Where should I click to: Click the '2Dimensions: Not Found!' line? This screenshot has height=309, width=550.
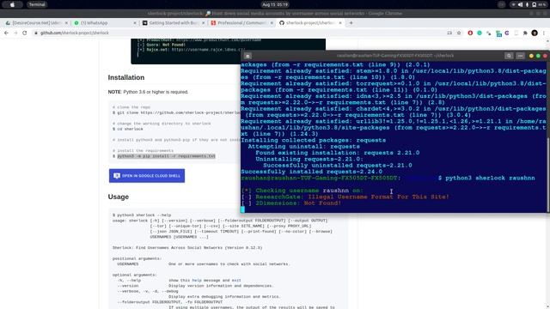point(291,203)
